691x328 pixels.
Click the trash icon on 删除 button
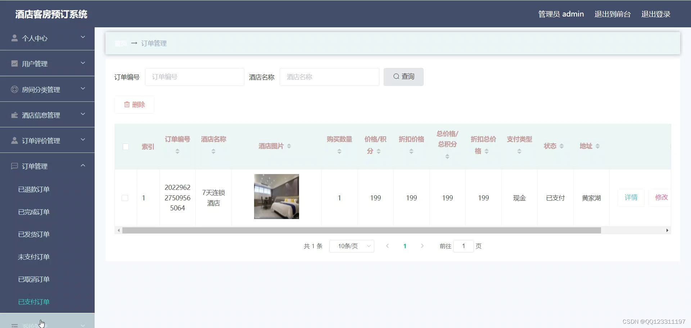(127, 104)
